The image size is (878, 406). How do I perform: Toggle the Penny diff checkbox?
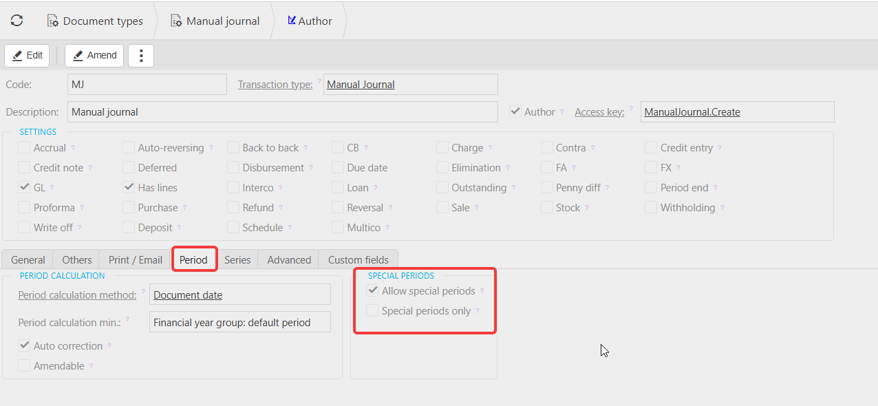547,187
